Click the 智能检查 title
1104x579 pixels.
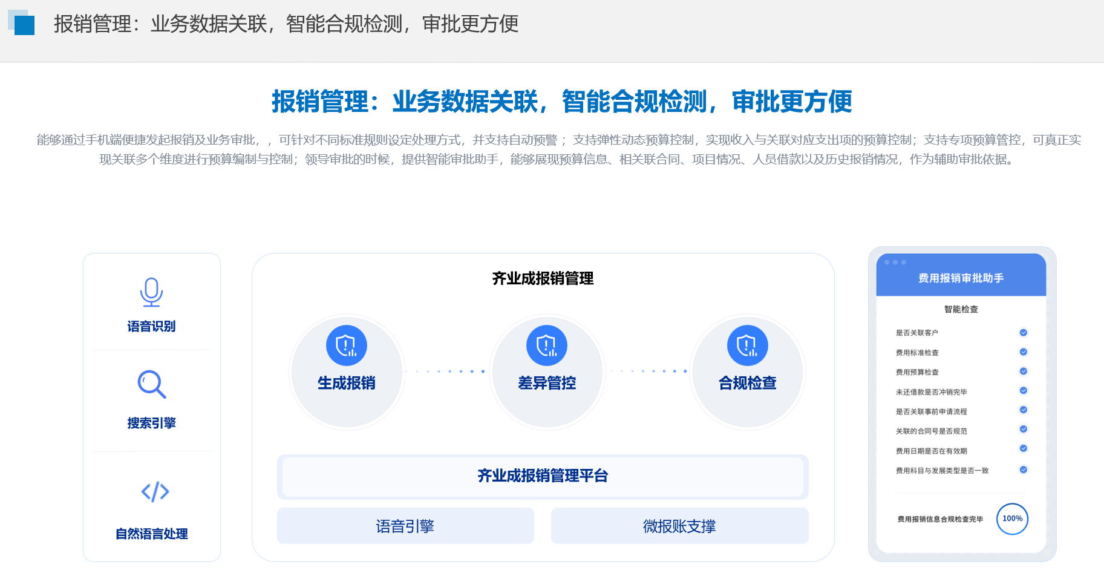961,309
